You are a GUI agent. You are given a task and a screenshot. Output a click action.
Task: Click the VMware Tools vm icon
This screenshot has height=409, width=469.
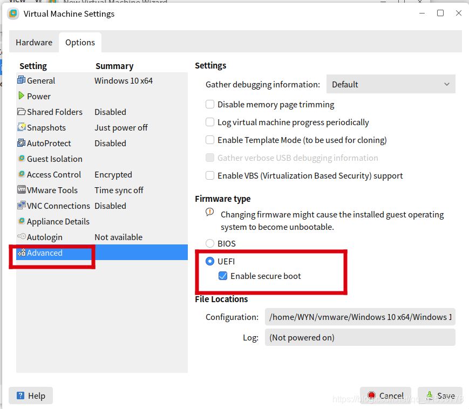(22, 189)
